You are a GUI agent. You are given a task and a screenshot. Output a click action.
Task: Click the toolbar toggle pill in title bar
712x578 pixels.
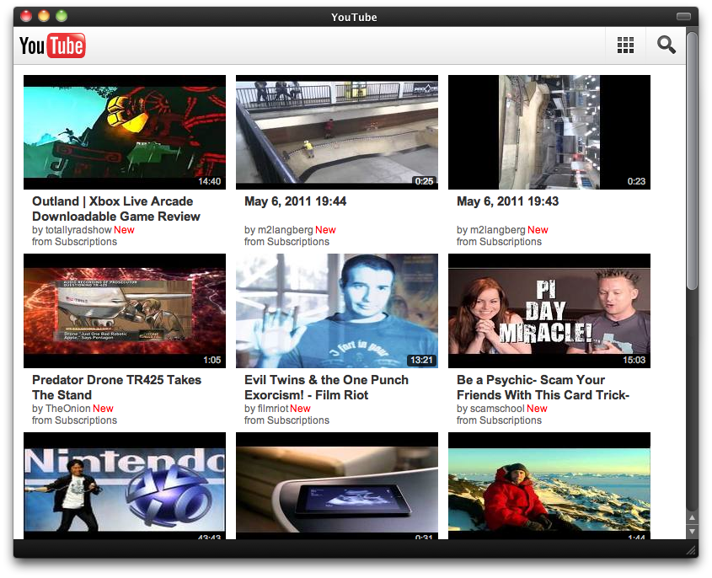click(x=683, y=16)
